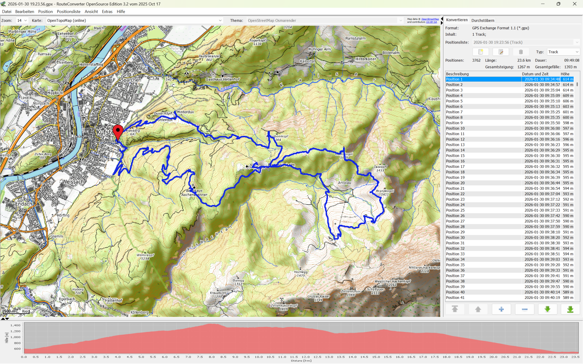Viewport: 583px width, 364px height.
Task: Switch to the Durchstöbern tab
Action: point(482,21)
